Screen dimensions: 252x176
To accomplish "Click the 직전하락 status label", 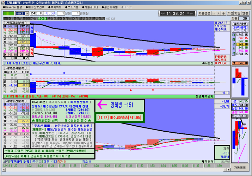I will pyautogui.click(x=16, y=162).
